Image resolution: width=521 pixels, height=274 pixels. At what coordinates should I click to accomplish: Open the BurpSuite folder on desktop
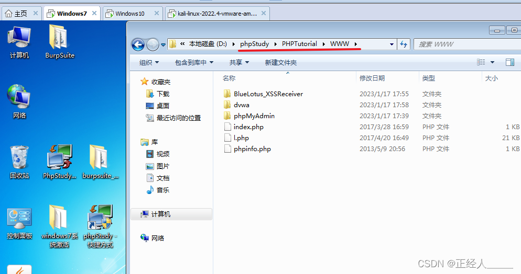point(59,42)
